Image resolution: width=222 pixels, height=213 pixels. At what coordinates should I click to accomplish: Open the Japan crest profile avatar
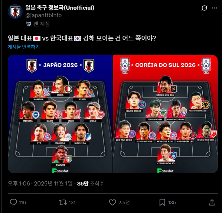tap(15, 12)
